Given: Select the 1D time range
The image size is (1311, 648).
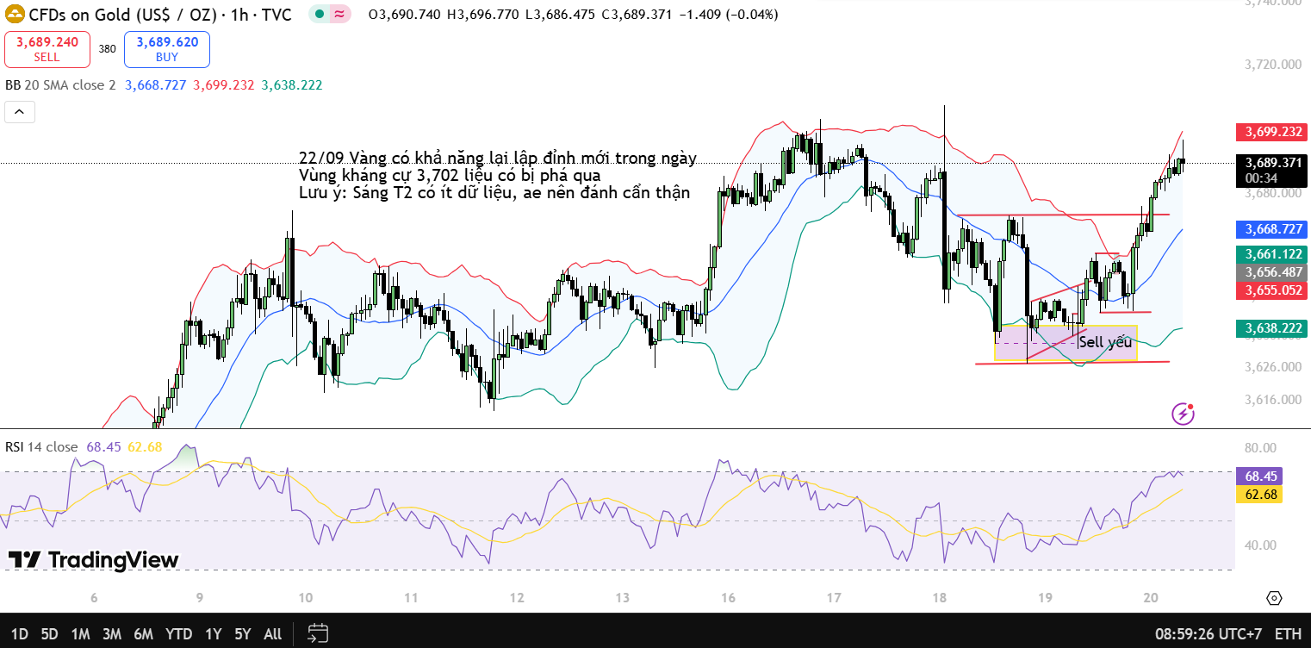Looking at the screenshot, I should 19,634.
